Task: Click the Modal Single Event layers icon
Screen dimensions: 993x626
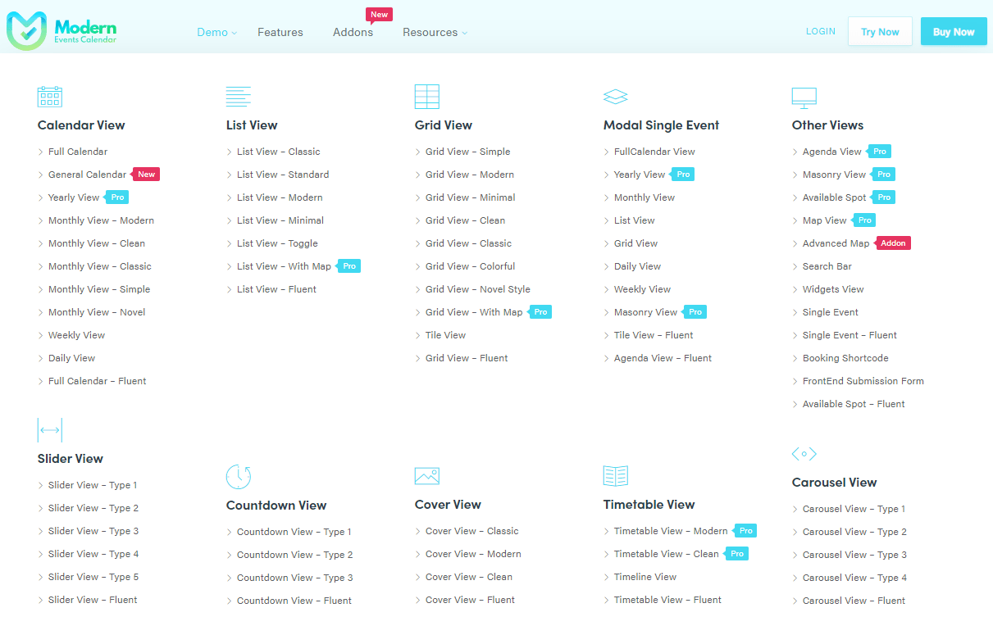Action: 615,97
